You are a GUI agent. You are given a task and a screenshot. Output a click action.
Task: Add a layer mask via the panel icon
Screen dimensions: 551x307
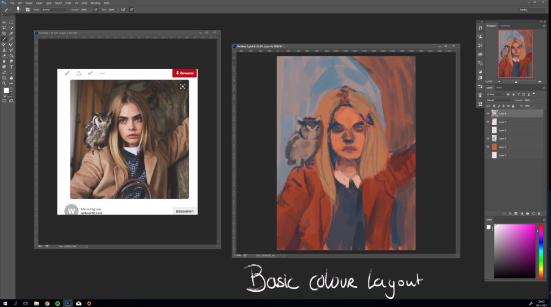516,213
